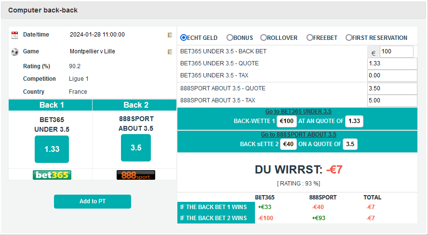Click the date value 2024-01-28 11:00:00
Image resolution: width=428 pixels, height=235 pixels.
(97, 35)
